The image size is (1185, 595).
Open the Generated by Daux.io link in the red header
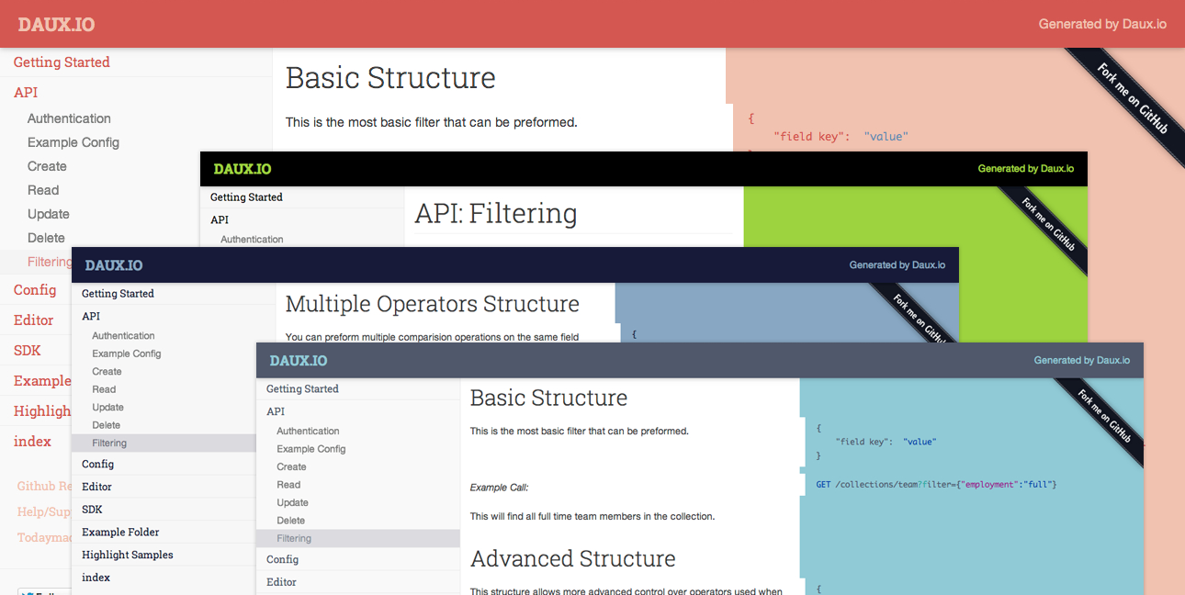coord(1102,24)
